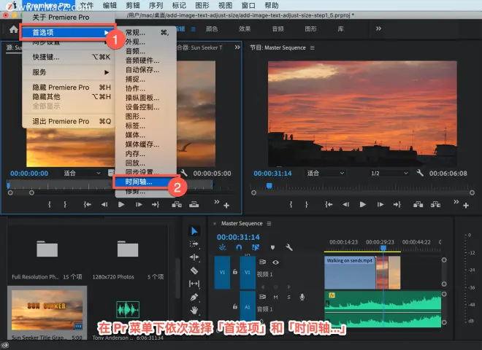Step back one frame in Program Monitor
Image resolution: width=482 pixels, height=350 pixels.
tap(346, 204)
